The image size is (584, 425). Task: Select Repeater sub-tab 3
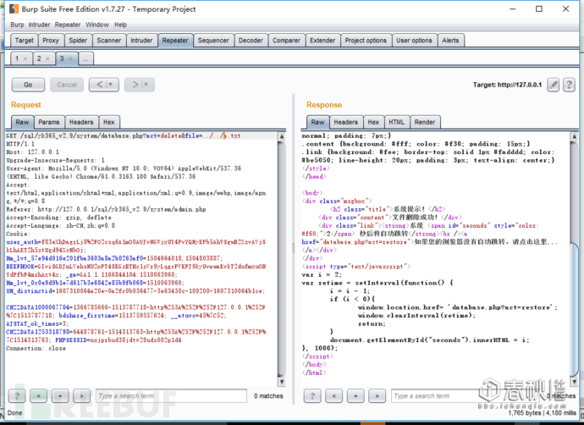click(x=62, y=58)
